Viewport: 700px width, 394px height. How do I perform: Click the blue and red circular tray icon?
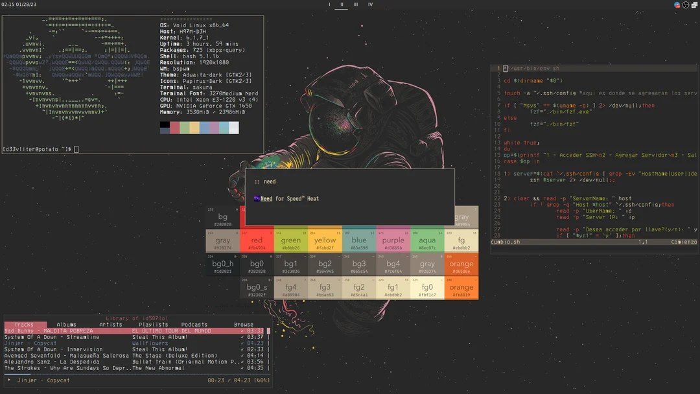point(676,5)
